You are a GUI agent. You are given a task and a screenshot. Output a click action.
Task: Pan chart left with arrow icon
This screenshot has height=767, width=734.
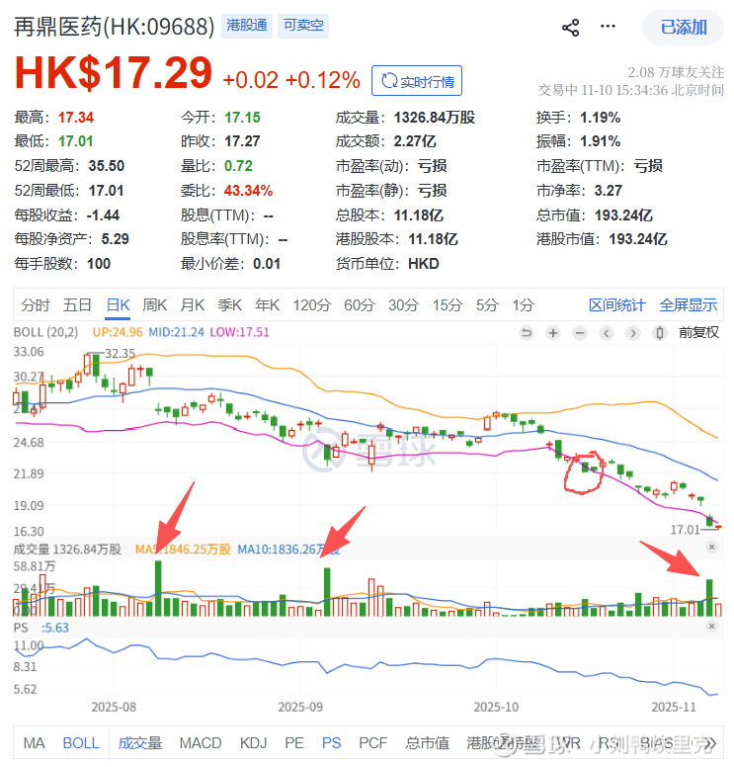click(607, 333)
